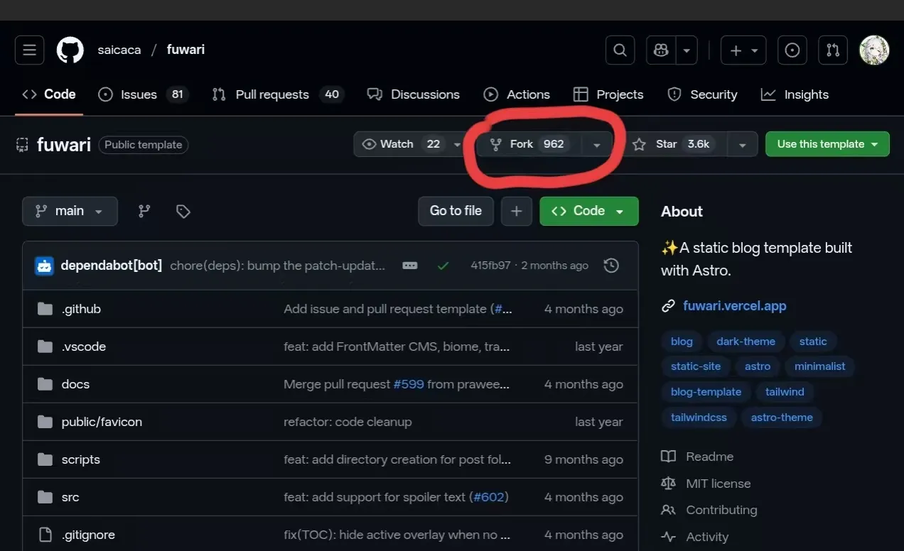Visit fuwari.vercel.app website link

coord(734,306)
